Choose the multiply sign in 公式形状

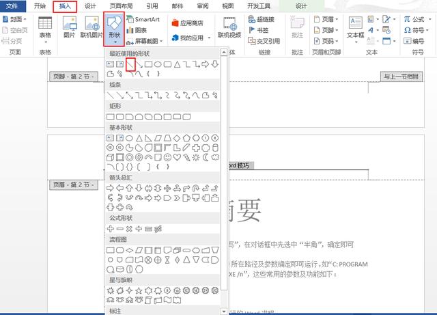(129, 229)
